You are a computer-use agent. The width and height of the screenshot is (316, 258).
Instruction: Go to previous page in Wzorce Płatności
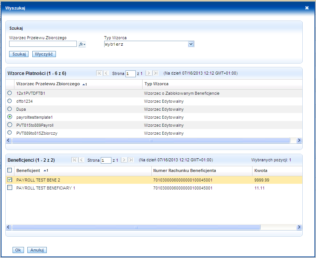(106, 73)
